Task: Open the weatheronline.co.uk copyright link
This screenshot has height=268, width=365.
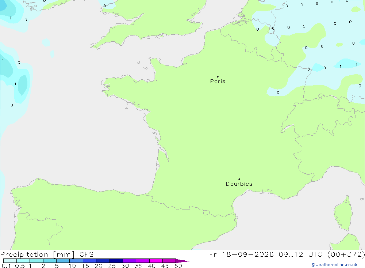Action: 334,265
